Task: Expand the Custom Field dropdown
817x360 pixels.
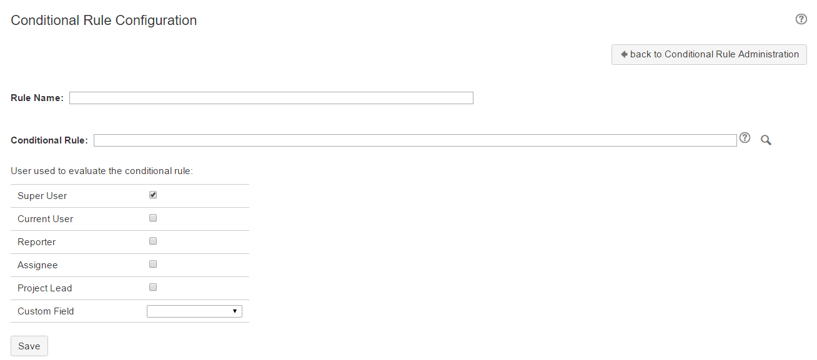Action: click(194, 311)
